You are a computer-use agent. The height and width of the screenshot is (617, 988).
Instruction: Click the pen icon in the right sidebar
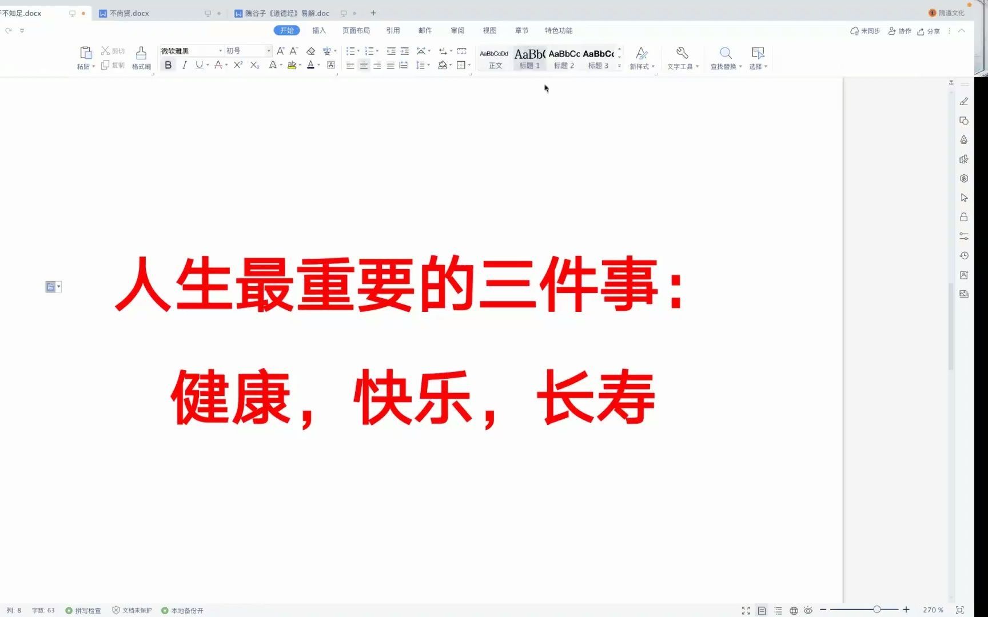pos(964,102)
